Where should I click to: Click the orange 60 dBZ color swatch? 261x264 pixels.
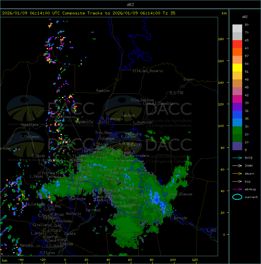237,52
